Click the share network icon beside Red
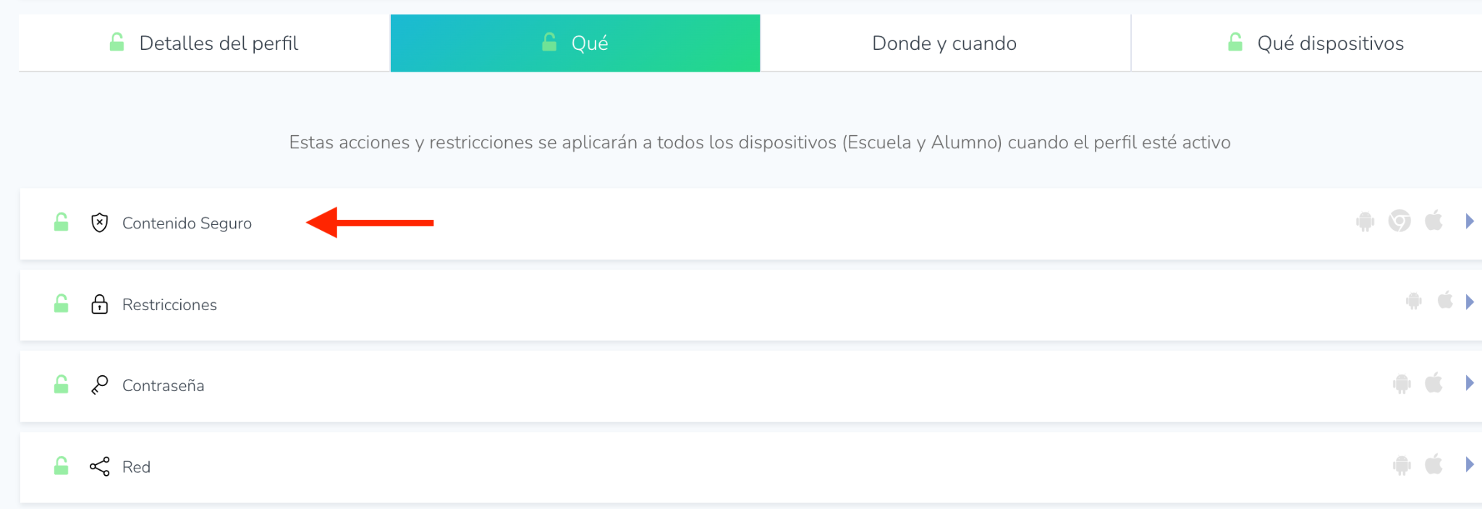Screen dimensions: 1482x509 tap(100, 467)
